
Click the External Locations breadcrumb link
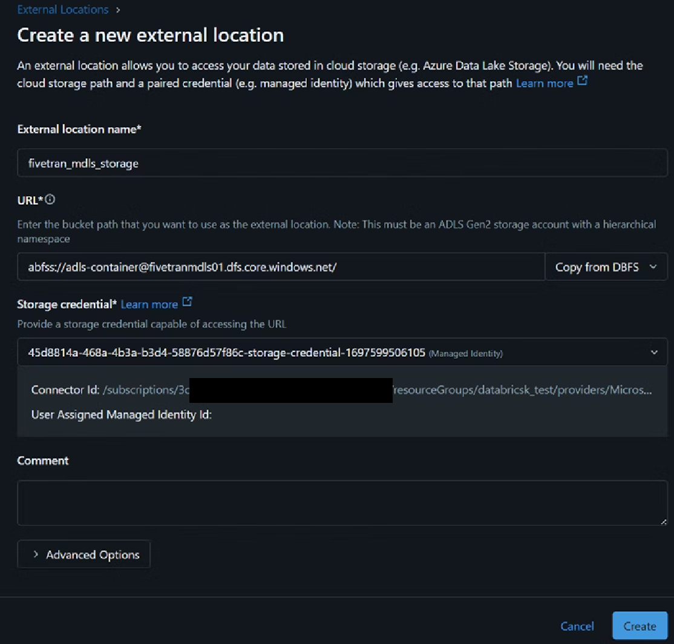click(x=63, y=10)
